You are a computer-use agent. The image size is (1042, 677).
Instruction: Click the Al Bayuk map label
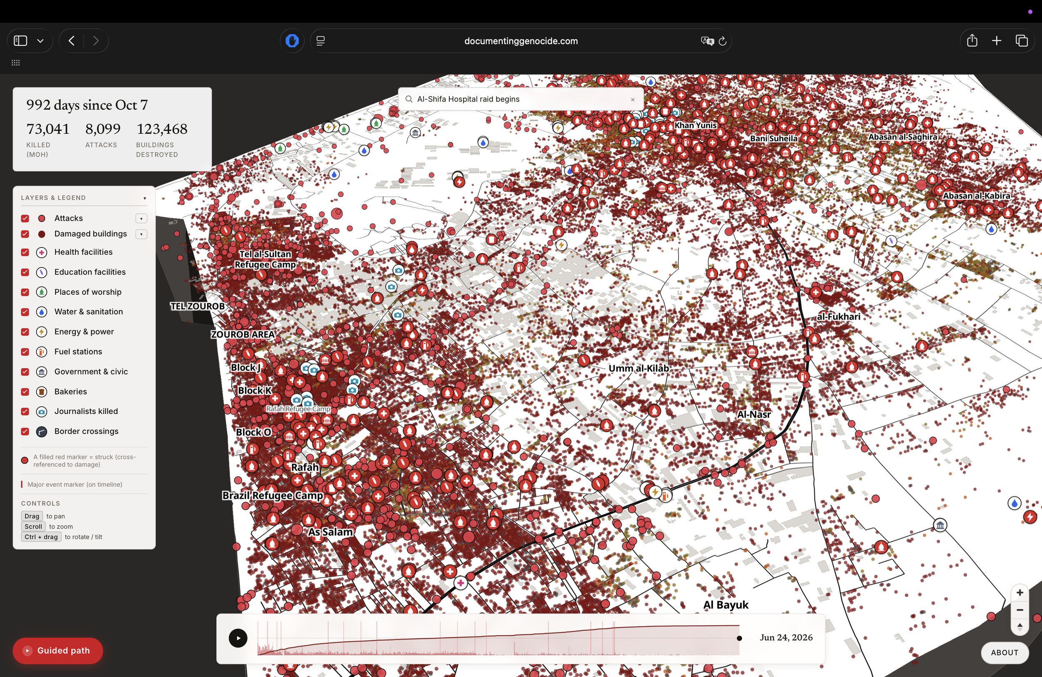726,605
